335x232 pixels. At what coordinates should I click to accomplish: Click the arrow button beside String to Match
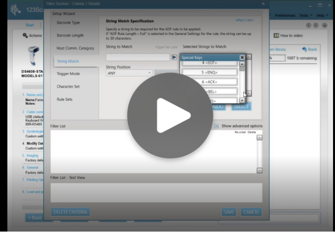[174, 57]
